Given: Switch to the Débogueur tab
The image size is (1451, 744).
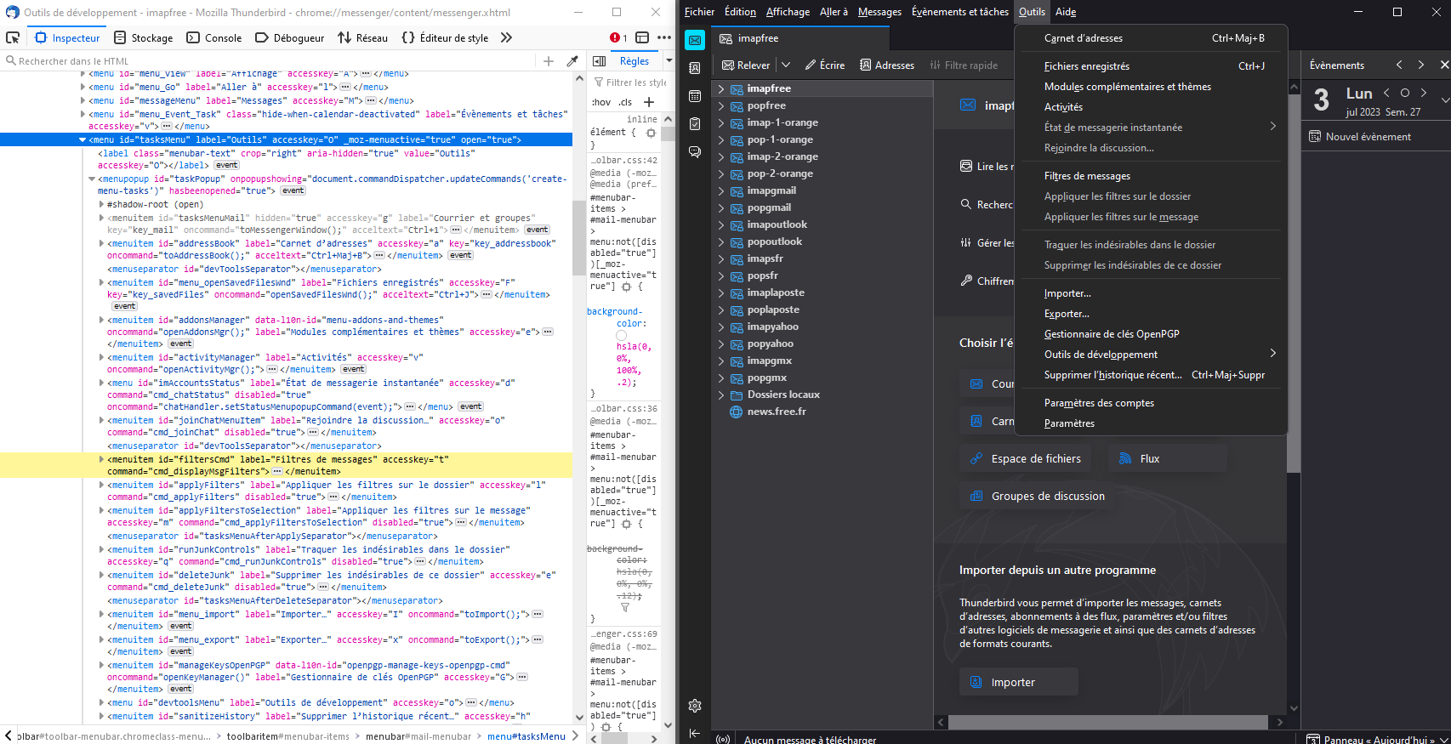Looking at the screenshot, I should 289,37.
